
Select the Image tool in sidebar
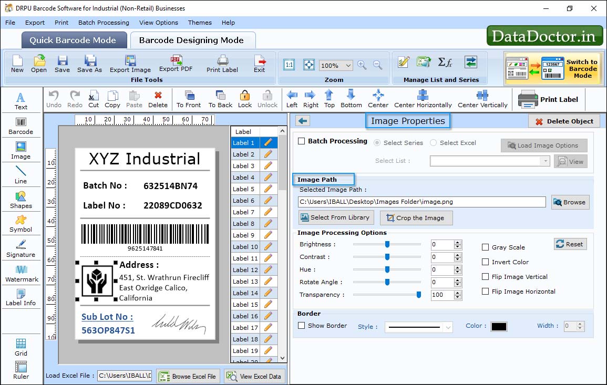pos(21,151)
